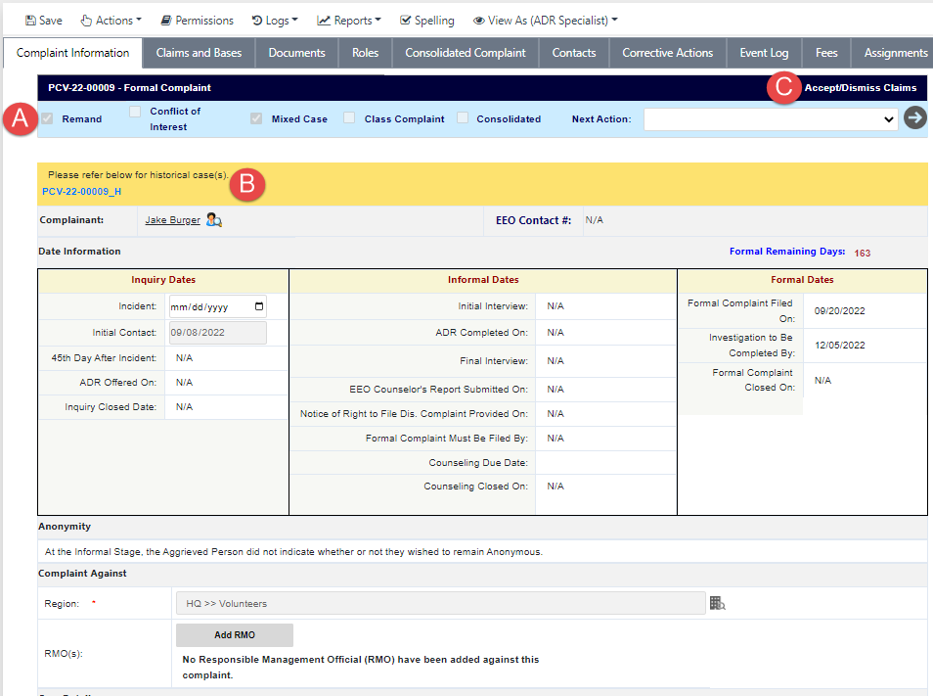Switch to the Event Log tab
Screen dimensions: 933x696
pyautogui.click(x=764, y=53)
